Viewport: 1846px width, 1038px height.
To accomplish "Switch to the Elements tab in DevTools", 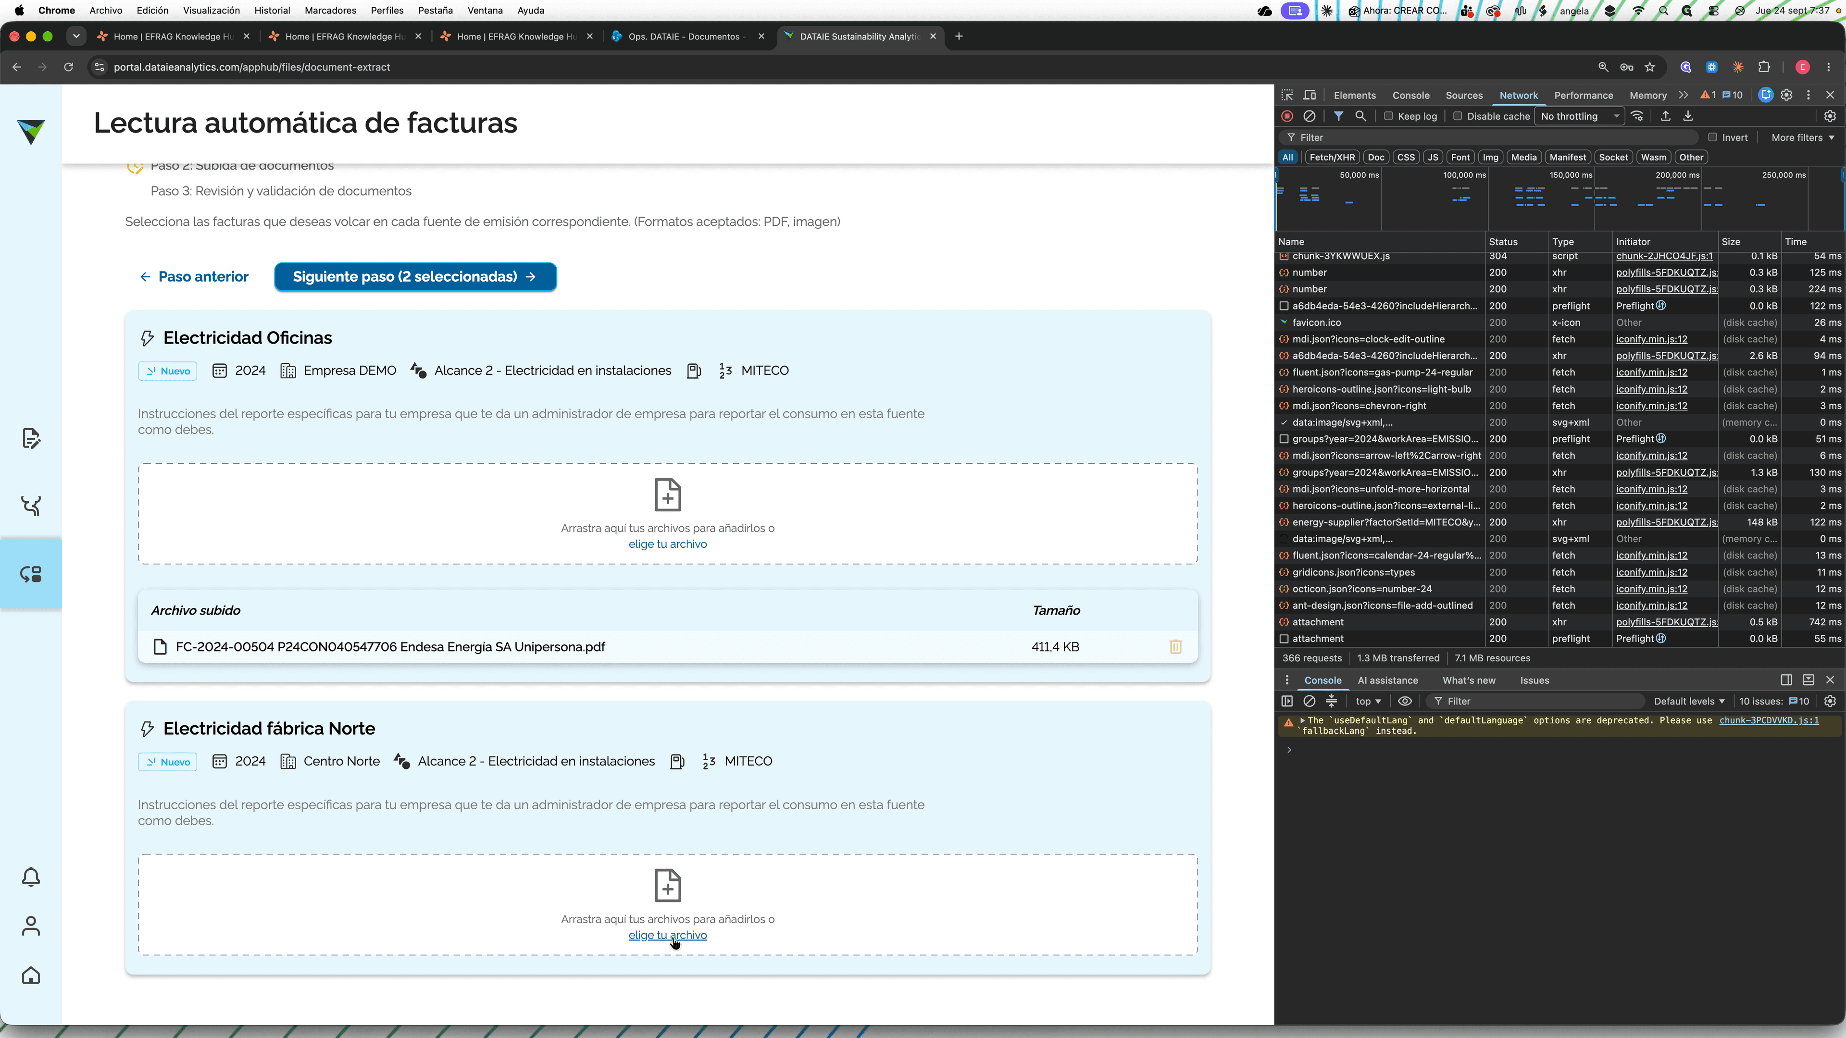I will (x=1354, y=95).
